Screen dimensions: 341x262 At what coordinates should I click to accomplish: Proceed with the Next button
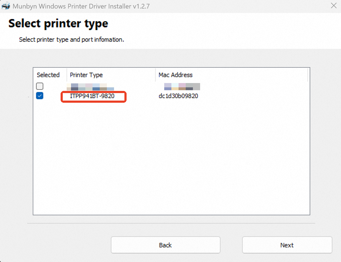click(x=287, y=245)
